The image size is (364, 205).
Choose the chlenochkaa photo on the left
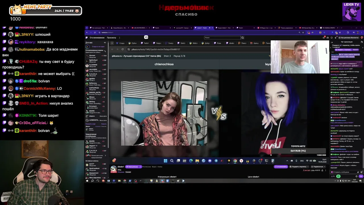pyautogui.click(x=164, y=113)
